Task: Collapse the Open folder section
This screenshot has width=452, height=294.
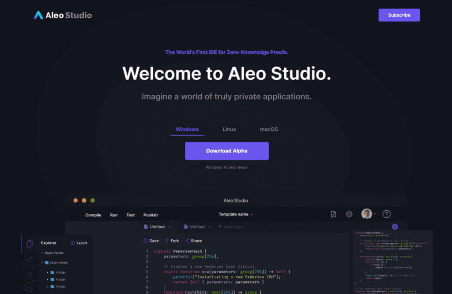Action: (x=42, y=253)
